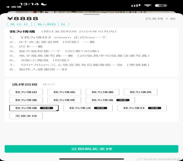This screenshot has height=161, width=183.
Task: Tap the battery indicator in the status bar
Action: click(x=161, y=5)
